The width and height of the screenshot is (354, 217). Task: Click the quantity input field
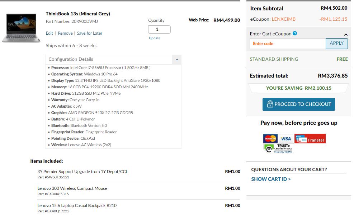click(x=159, y=29)
